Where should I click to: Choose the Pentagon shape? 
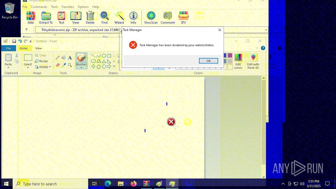[98, 66]
